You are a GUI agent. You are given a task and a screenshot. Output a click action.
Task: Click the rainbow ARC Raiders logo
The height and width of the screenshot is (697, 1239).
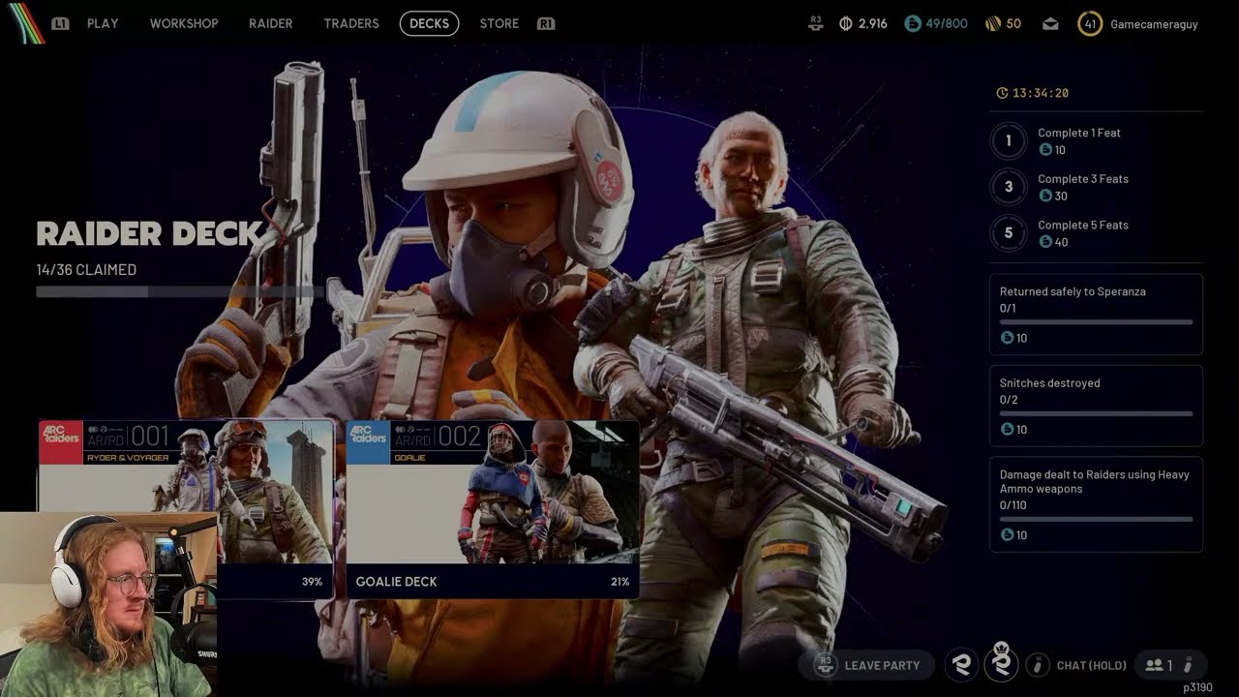click(26, 23)
